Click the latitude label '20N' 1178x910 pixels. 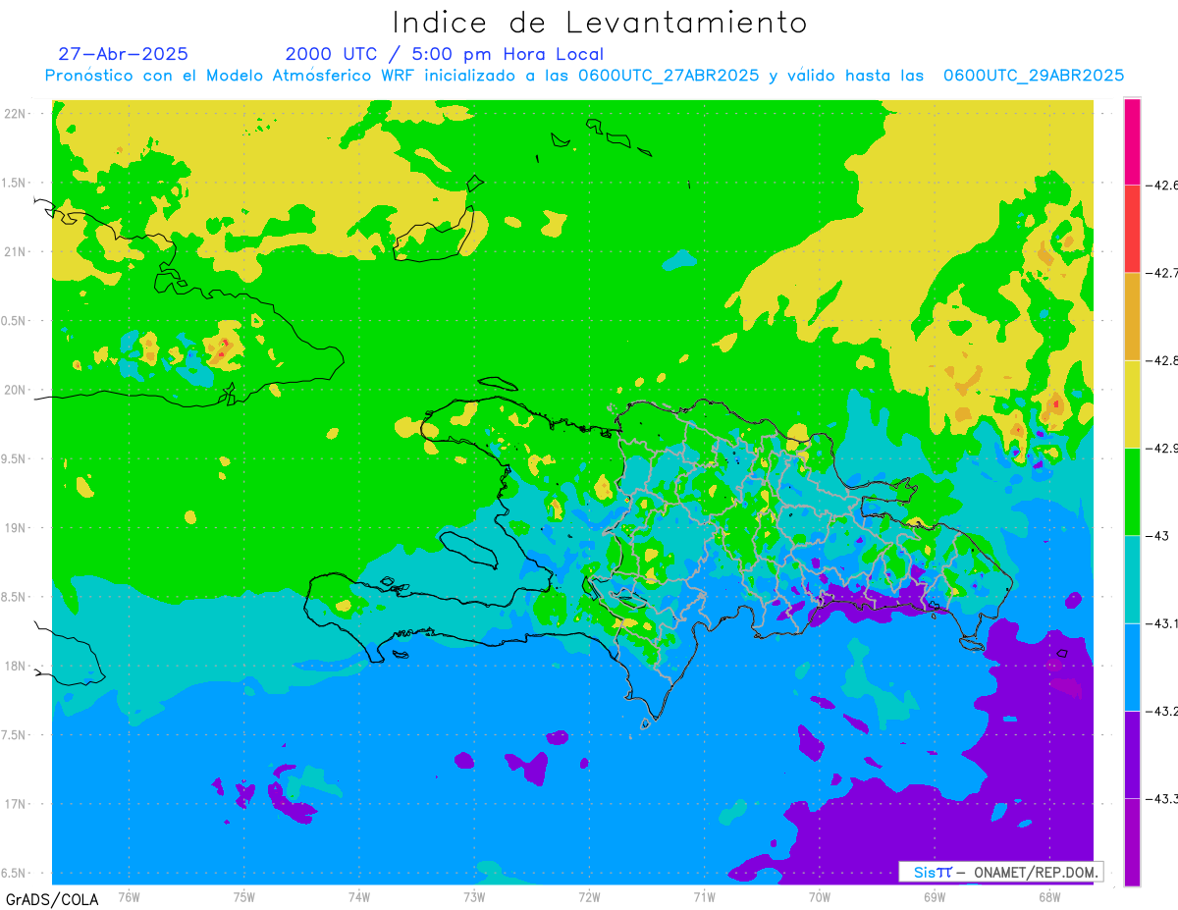(16, 390)
